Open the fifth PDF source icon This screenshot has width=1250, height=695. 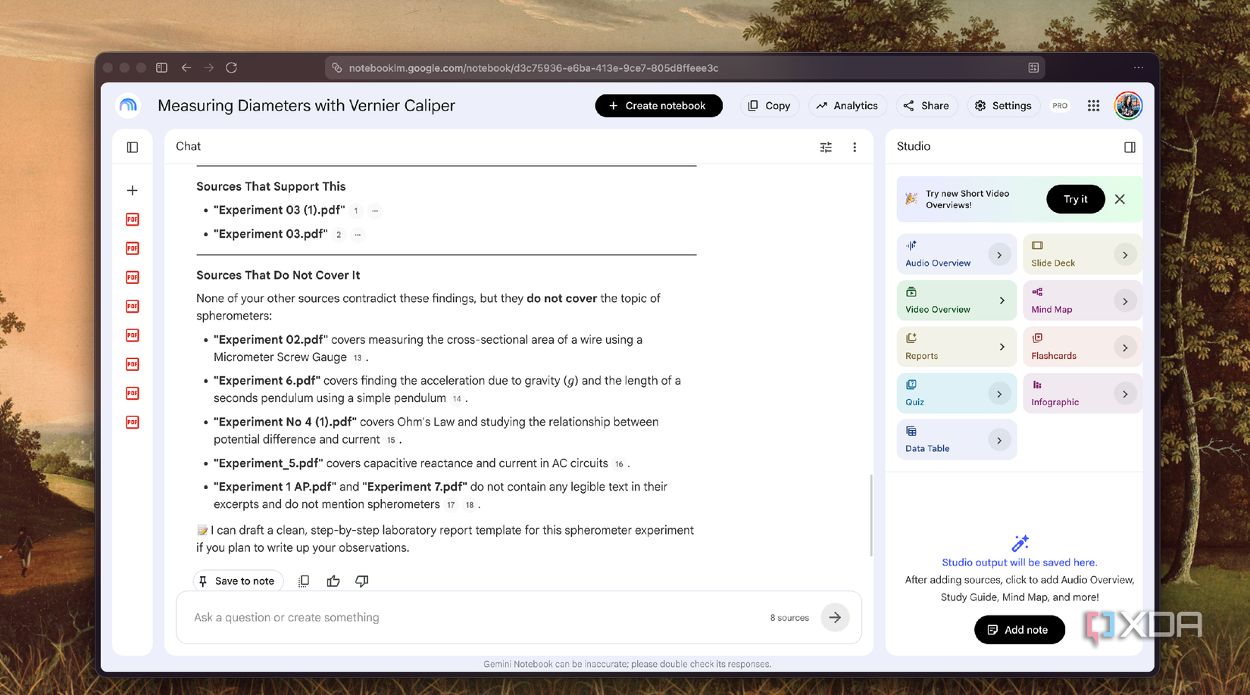pyautogui.click(x=133, y=335)
